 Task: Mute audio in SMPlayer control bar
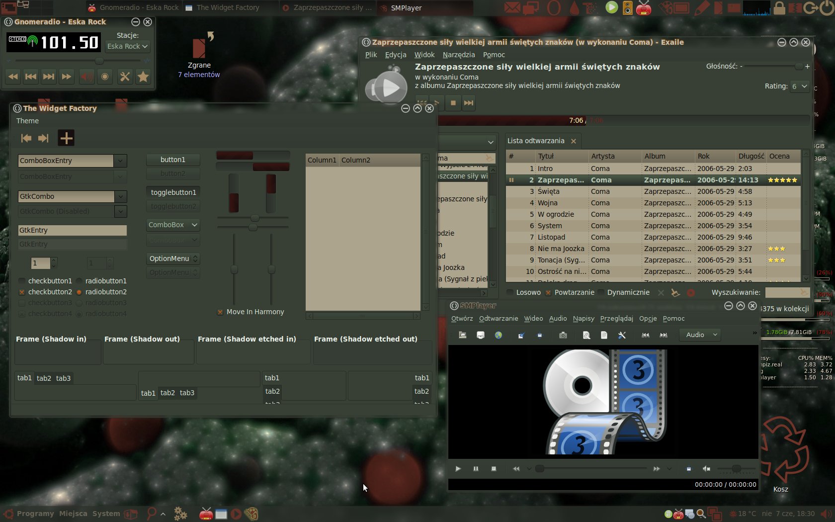coord(706,468)
